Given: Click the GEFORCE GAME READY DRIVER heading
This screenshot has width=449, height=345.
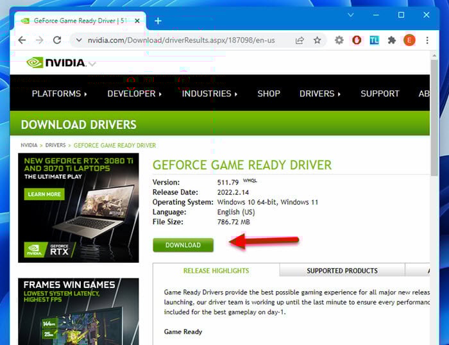Looking at the screenshot, I should tap(242, 165).
